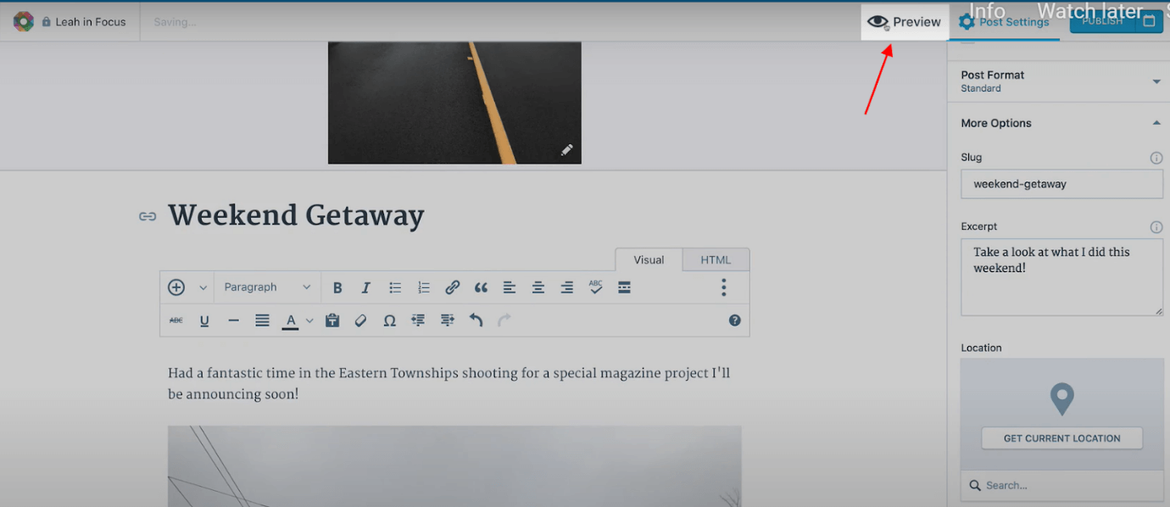Insert a special character with omega
Image resolution: width=1170 pixels, height=507 pixels.
(390, 320)
